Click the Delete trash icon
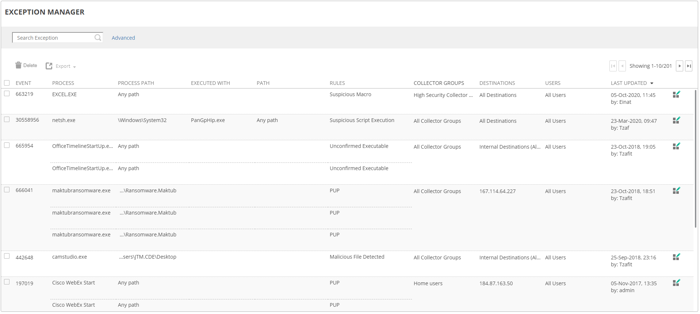Screen dimensions: 700x314 pos(19,65)
